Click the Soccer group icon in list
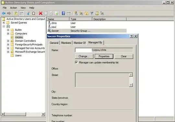This screenshot has height=122, width=175. pos(49,31)
